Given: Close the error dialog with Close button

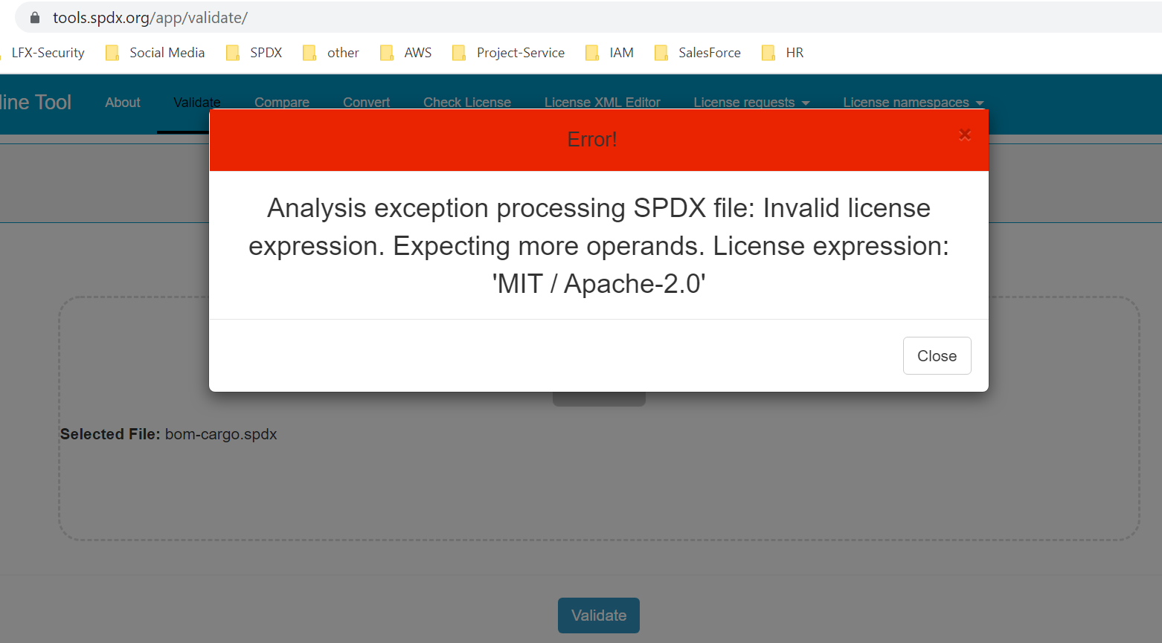Looking at the screenshot, I should (x=937, y=355).
